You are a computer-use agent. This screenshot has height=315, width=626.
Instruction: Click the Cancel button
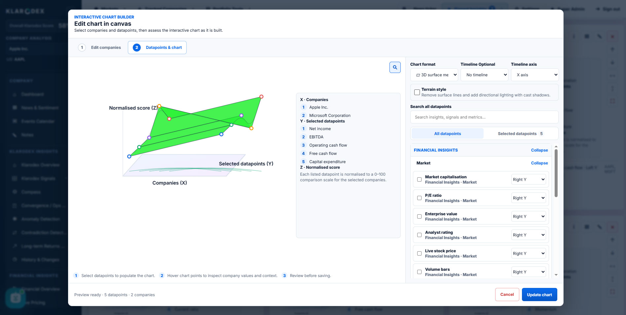pyautogui.click(x=507, y=295)
